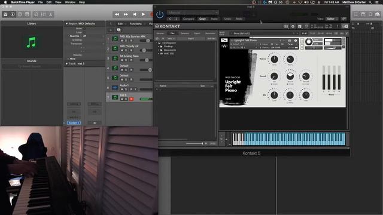Click the Logic rewind transport button
The image size is (383, 215).
[x=117, y=14]
